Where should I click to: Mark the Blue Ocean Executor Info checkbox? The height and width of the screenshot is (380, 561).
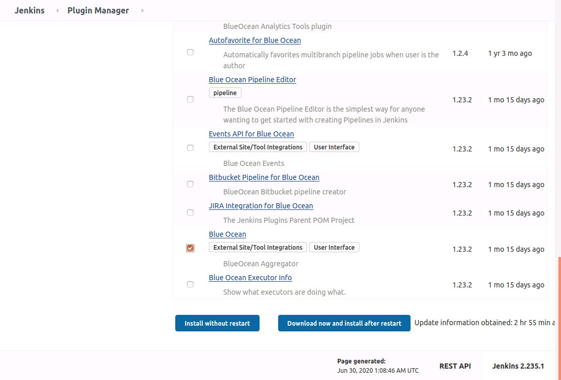(190, 284)
